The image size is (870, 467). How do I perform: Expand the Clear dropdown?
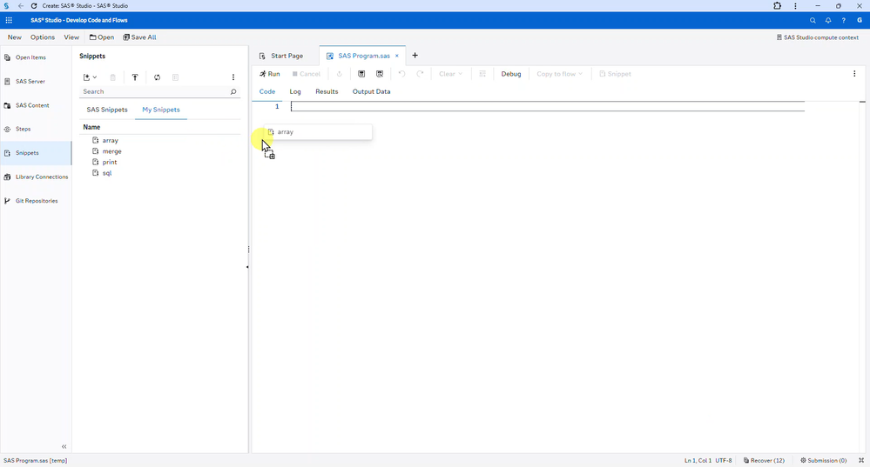450,74
